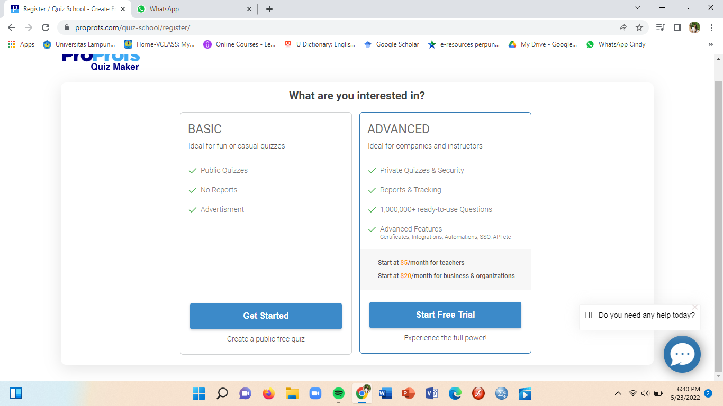The image size is (723, 406).
Task: Open a new browser tab
Action: coord(269,9)
